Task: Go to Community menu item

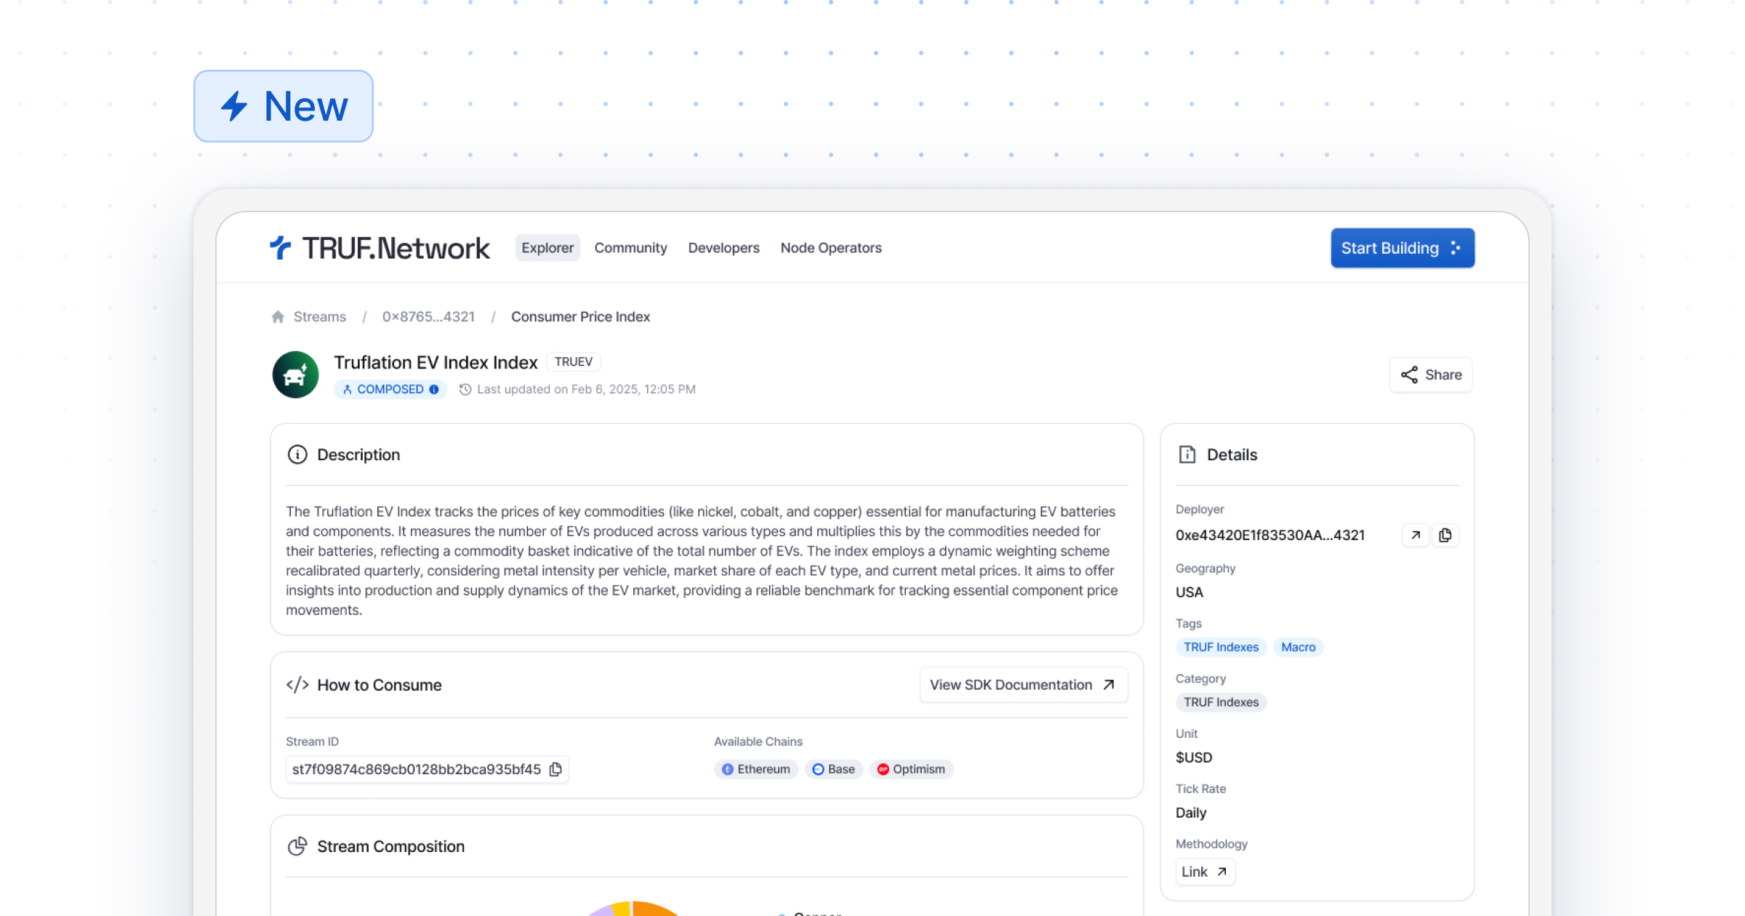Action: (x=630, y=248)
